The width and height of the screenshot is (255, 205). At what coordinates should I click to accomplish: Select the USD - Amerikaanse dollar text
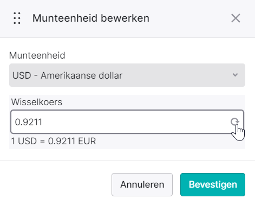pyautogui.click(x=67, y=75)
